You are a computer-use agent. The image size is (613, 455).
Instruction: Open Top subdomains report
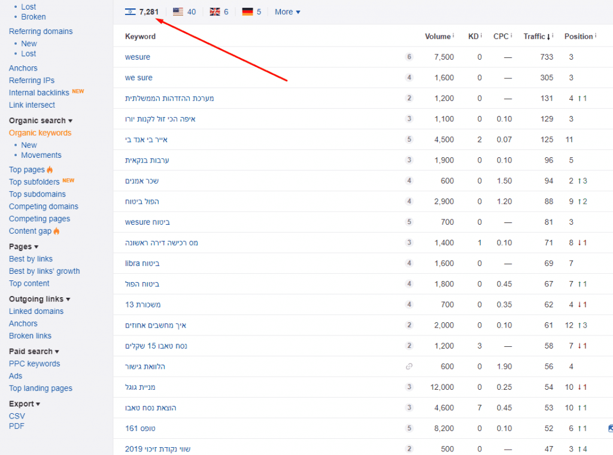(37, 194)
